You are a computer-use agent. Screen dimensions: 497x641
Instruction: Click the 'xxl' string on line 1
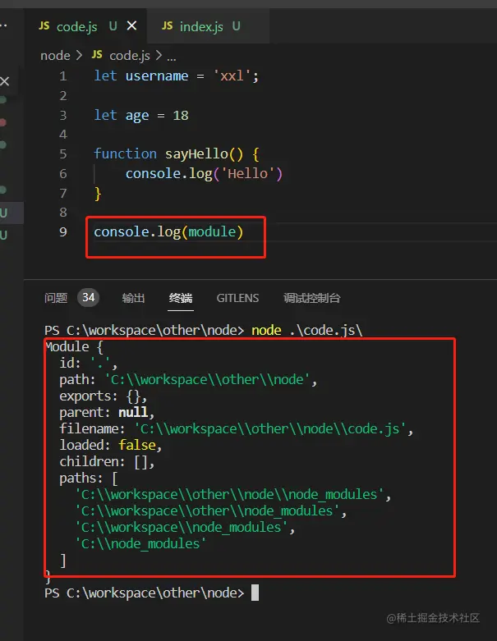232,76
